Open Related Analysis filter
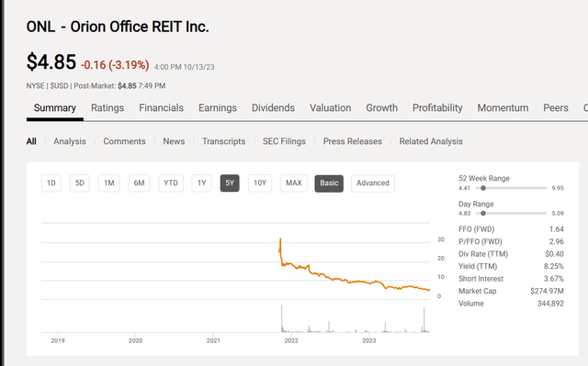 (x=431, y=141)
